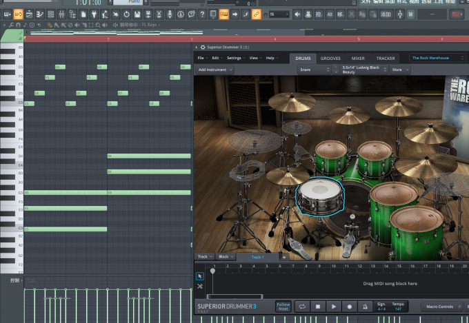The image size is (469, 323).
Task: Switch to the MIXER tab
Action: tap(358, 59)
